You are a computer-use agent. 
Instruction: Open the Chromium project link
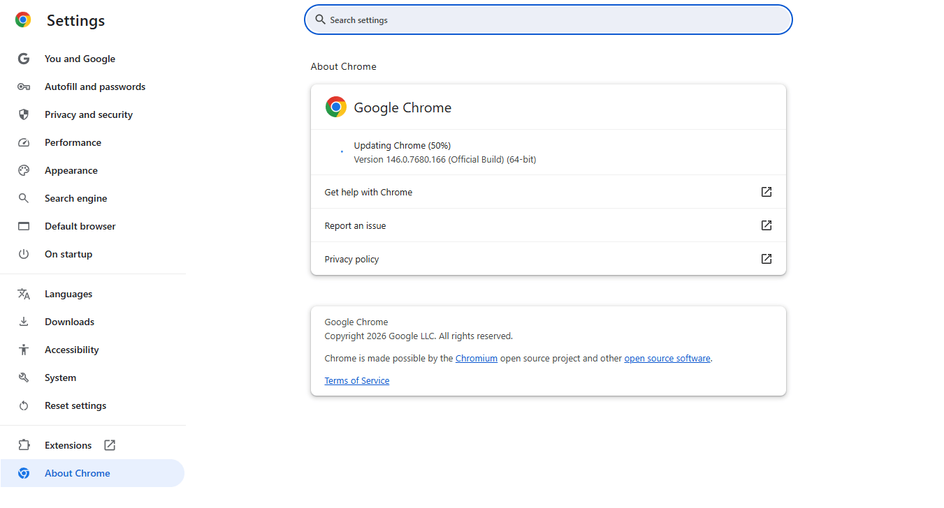(477, 358)
